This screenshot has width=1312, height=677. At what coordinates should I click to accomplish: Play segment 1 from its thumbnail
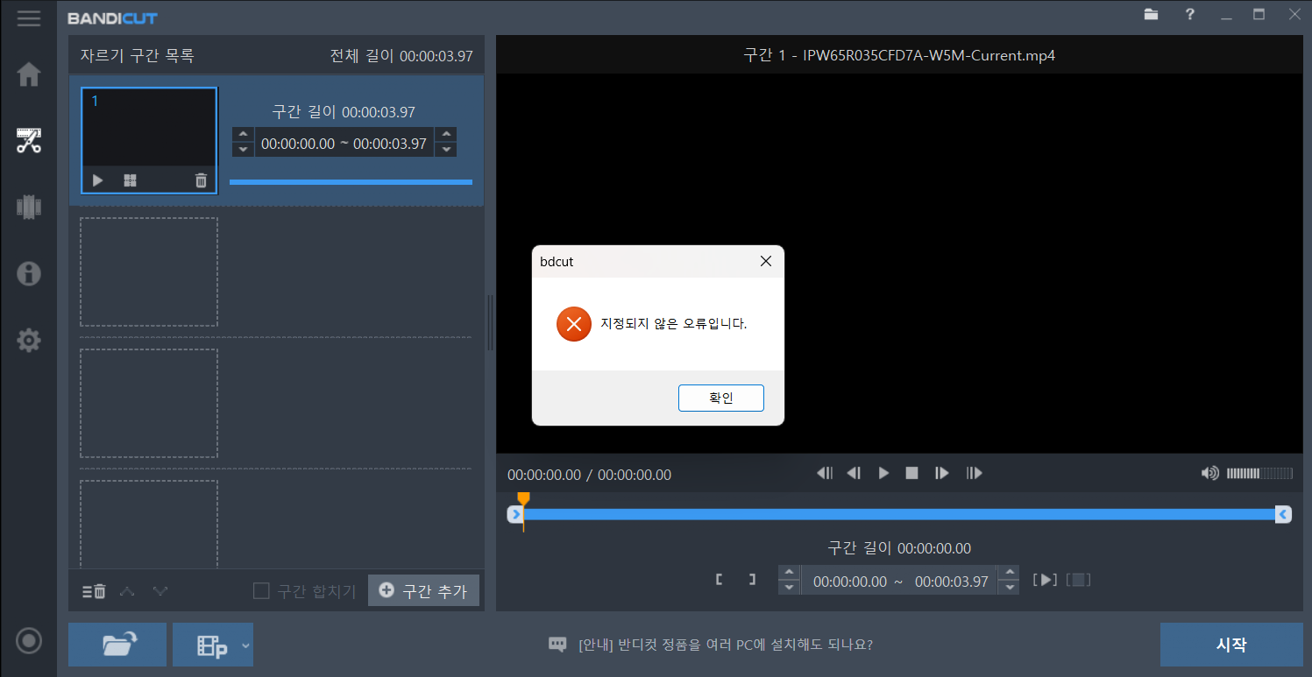click(x=97, y=180)
